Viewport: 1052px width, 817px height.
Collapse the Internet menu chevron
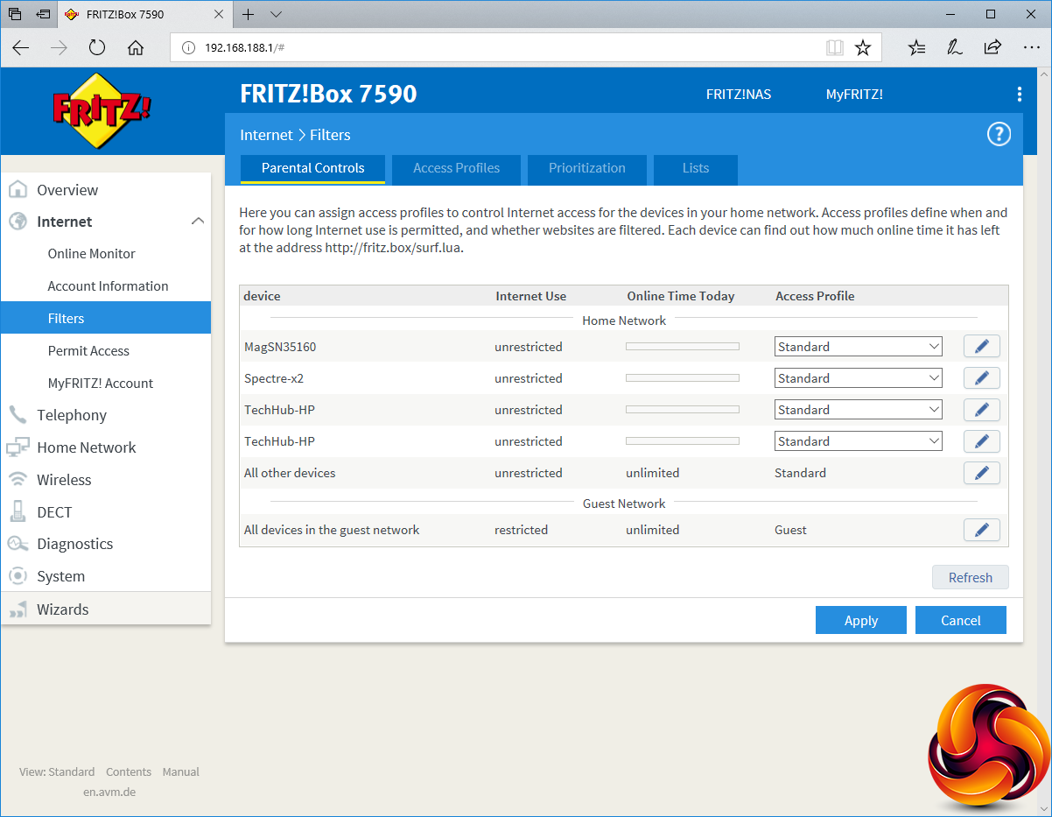[198, 222]
